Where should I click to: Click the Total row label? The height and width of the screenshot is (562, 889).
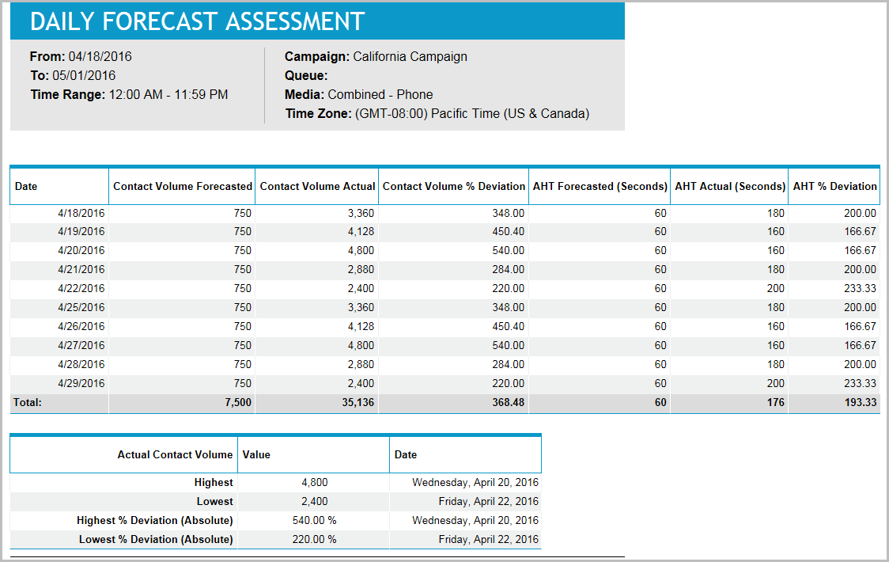tap(26, 403)
